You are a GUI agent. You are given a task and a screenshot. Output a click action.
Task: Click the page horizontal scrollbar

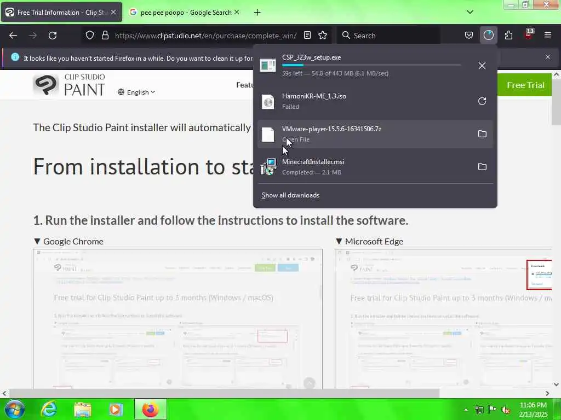224,393
